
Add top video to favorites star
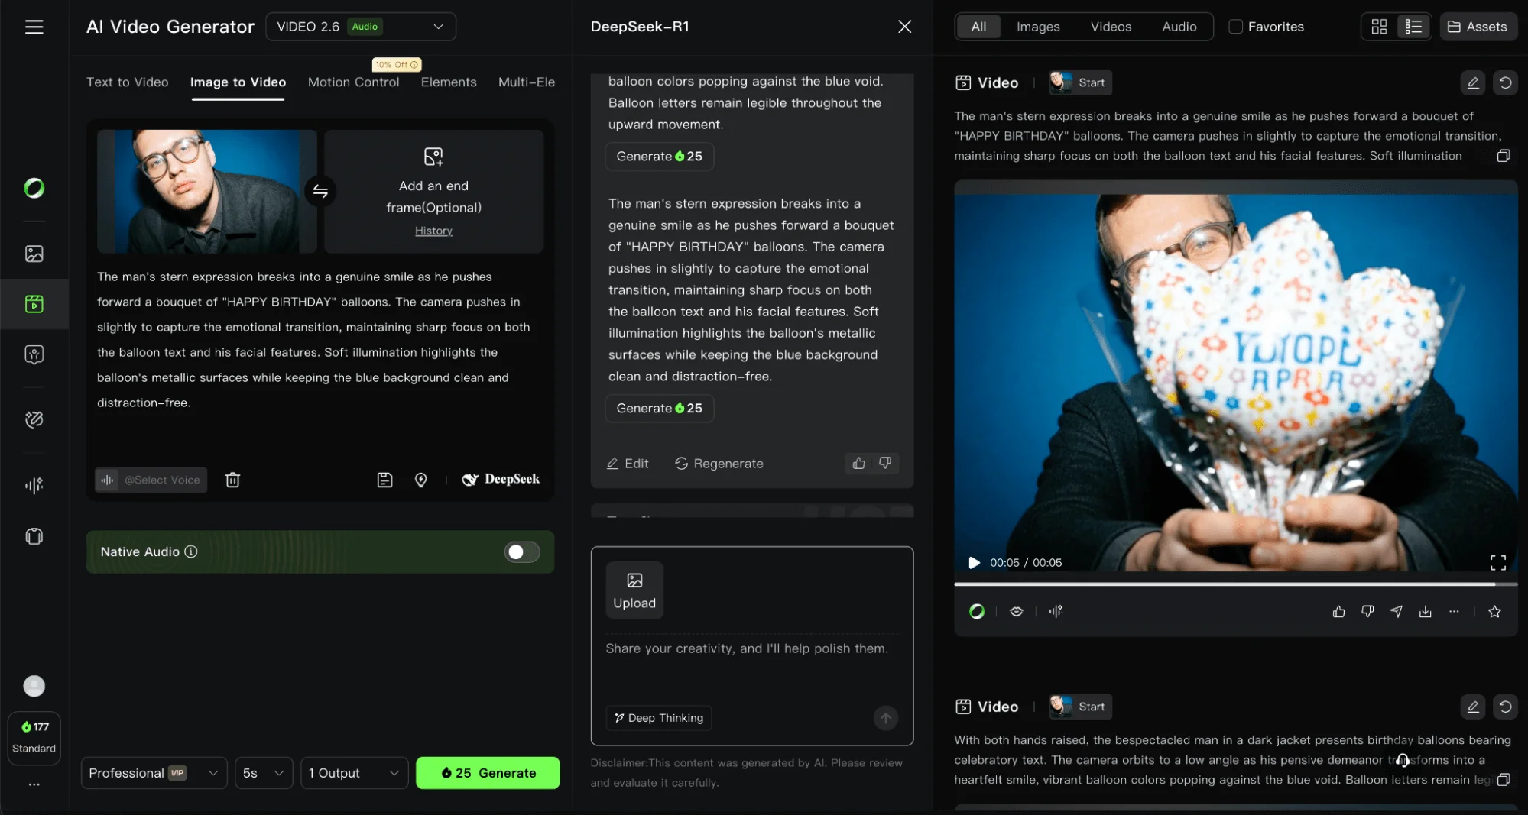(1494, 611)
